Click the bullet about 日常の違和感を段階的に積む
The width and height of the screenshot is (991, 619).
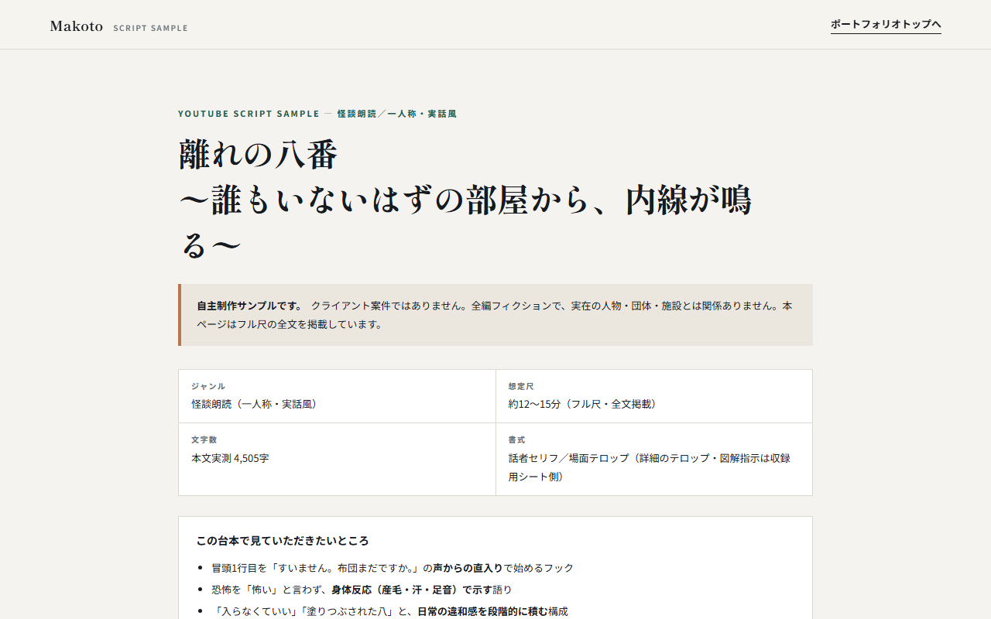[389, 611]
